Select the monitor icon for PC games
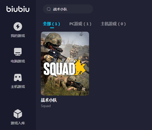The height and width of the screenshot is (130, 152). point(18,52)
